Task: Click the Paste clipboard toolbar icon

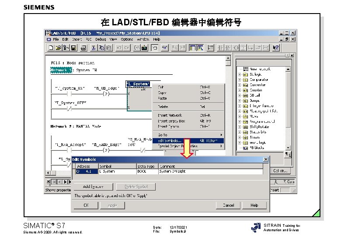Action: (109, 48)
